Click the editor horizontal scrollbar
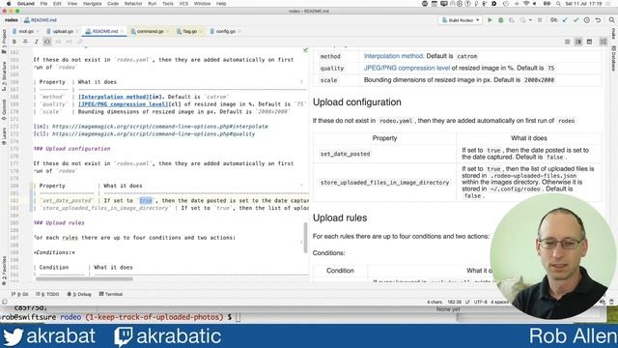The height and width of the screenshot is (348, 618). tap(84, 279)
